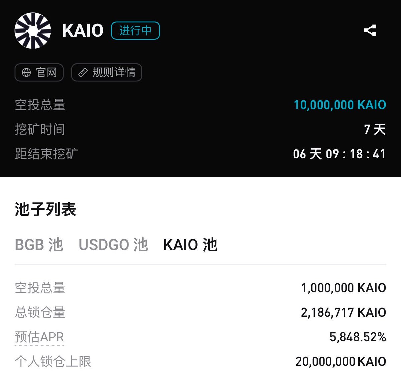Click the 7 天 mining duration value
The width and height of the screenshot is (401, 374).
375,129
